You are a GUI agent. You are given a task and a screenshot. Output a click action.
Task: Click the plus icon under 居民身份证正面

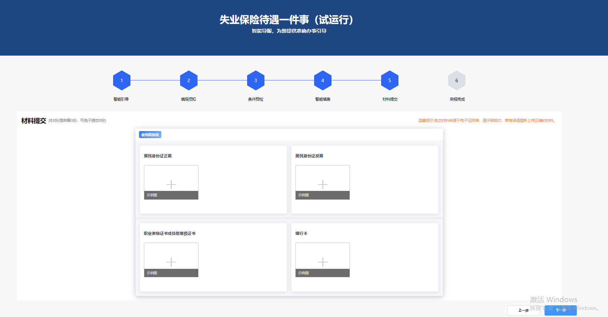(171, 185)
